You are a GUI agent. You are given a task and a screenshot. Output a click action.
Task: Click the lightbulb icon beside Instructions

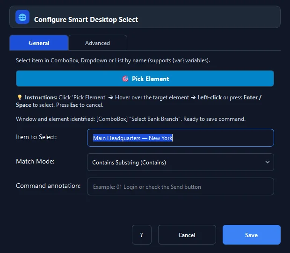pyautogui.click(x=20, y=97)
